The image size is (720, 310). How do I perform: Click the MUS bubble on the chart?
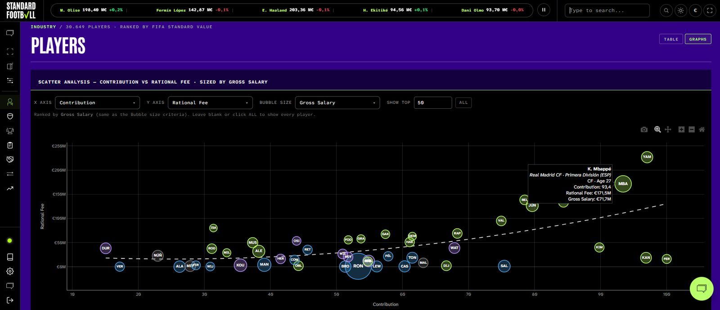click(x=252, y=243)
